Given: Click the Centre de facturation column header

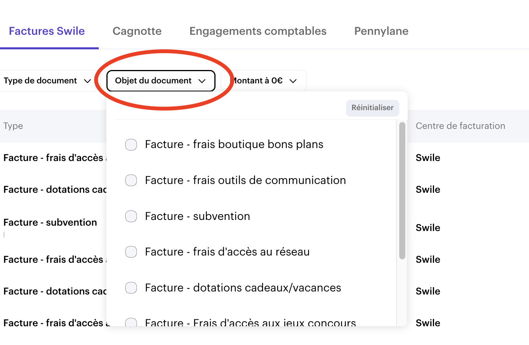Looking at the screenshot, I should coord(460,126).
